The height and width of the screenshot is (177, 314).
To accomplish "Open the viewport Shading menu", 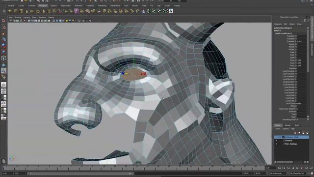I will (x=18, y=18).
